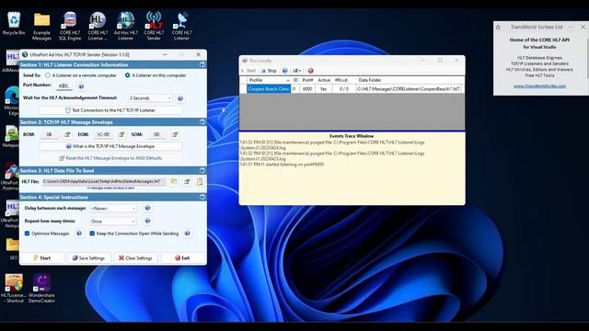The height and width of the screenshot is (331, 589).
Task: Open the Acknowledgement Timeout seconds dropdown
Action: pyautogui.click(x=150, y=98)
